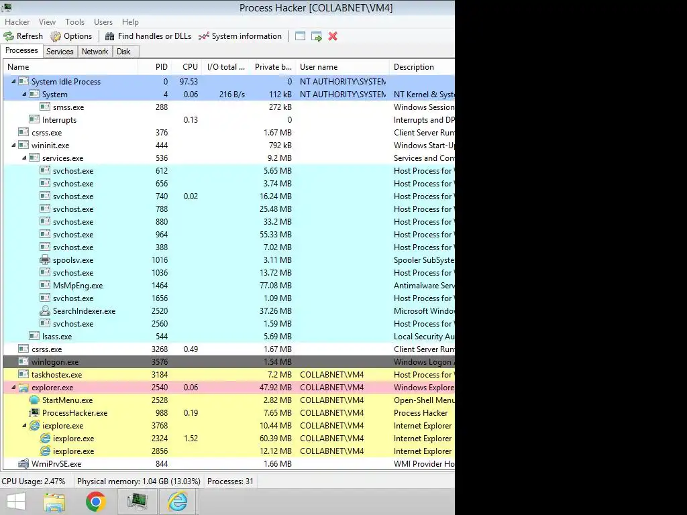This screenshot has height=515, width=687.
Task: Open the View menu
Action: 47,22
